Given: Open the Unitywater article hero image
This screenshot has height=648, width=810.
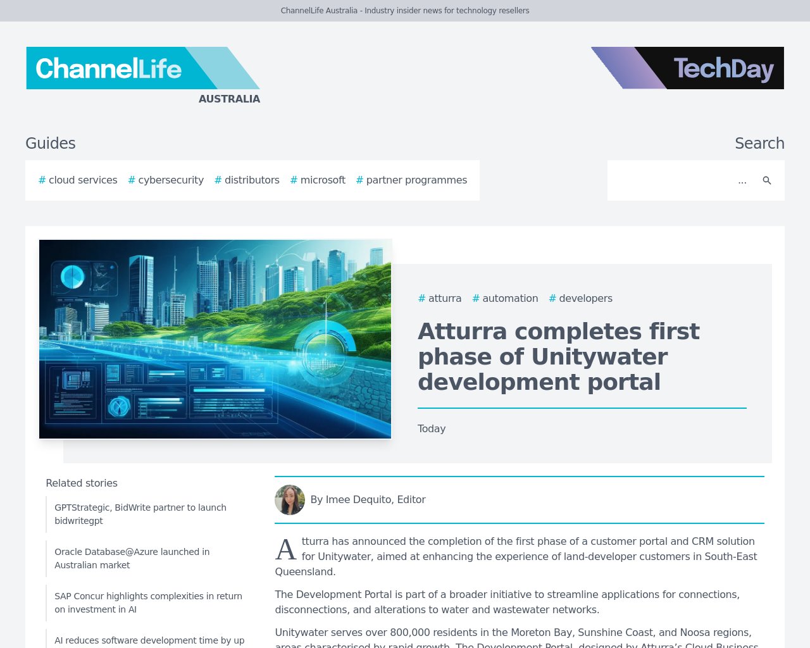Looking at the screenshot, I should [x=215, y=339].
